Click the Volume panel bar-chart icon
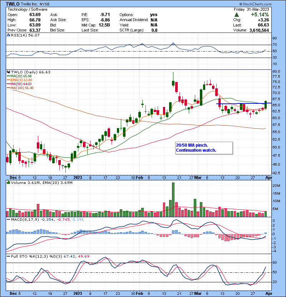Screen dimensions: 286x297 tap(9, 182)
